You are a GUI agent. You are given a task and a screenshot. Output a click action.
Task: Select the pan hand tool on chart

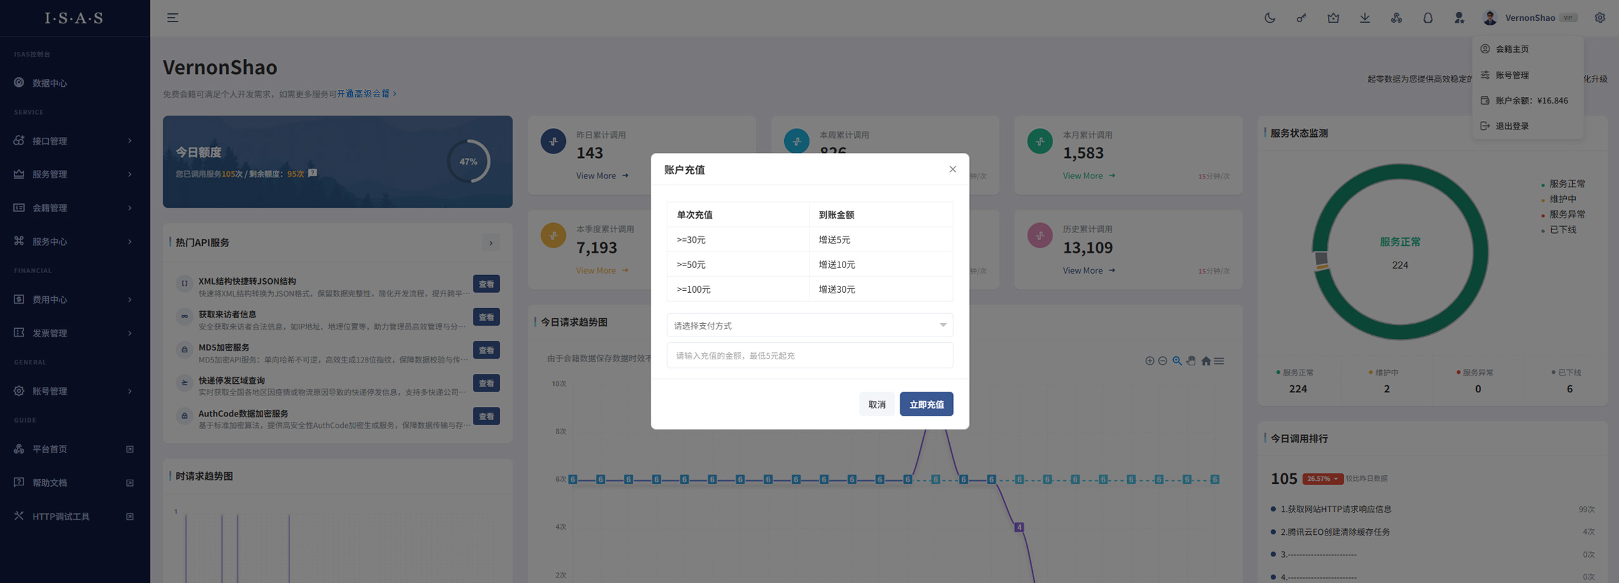click(x=1191, y=361)
